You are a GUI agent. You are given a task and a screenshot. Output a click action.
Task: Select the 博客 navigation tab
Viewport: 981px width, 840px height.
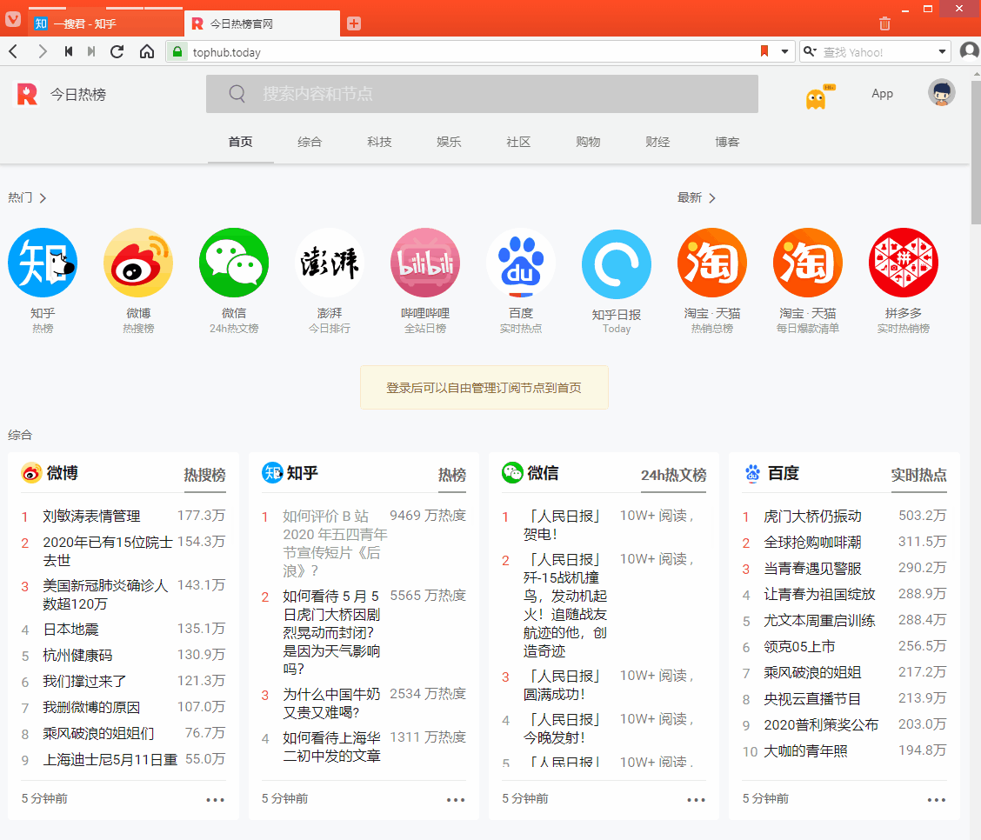(727, 142)
